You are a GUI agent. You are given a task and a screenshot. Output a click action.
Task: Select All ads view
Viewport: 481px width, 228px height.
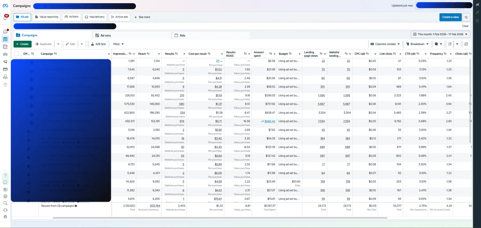[x=22, y=17]
